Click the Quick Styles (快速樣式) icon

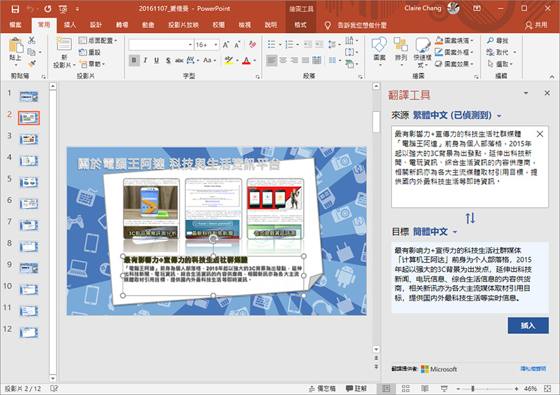click(423, 46)
